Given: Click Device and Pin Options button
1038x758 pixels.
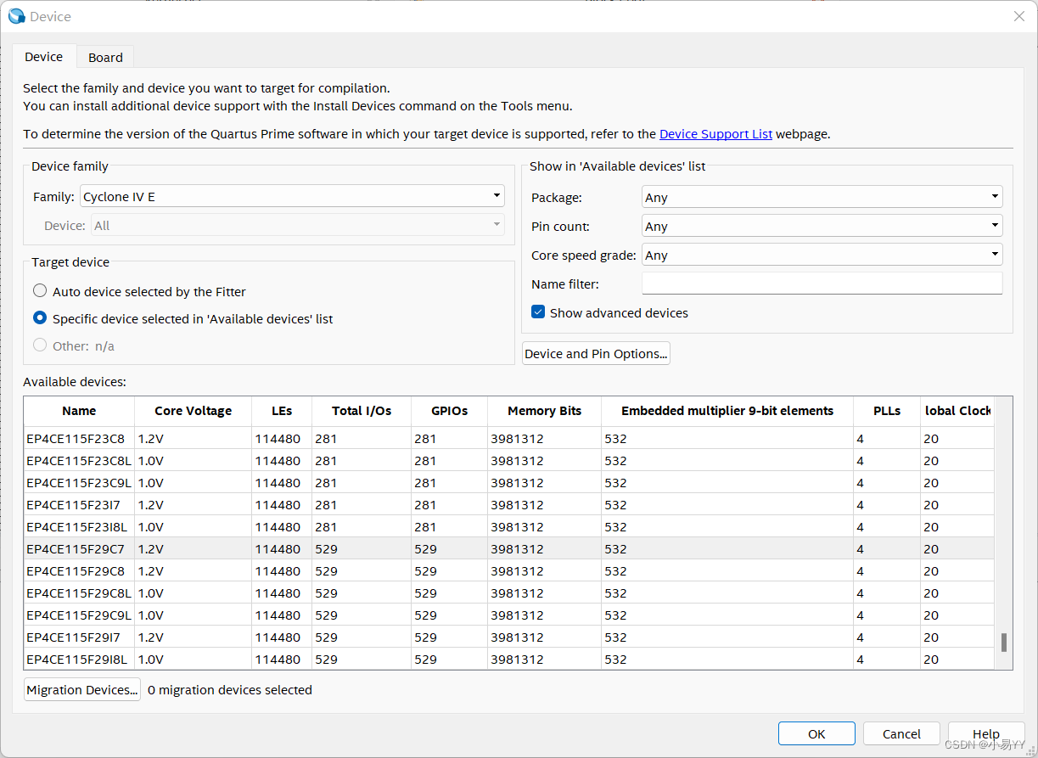Looking at the screenshot, I should coord(596,353).
